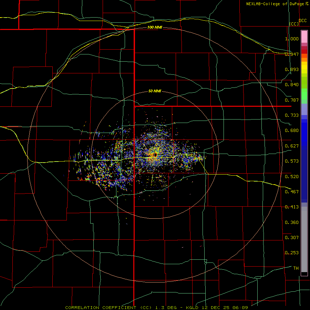
Task: Click the KGLD station identifier
Action: [x=193, y=308]
